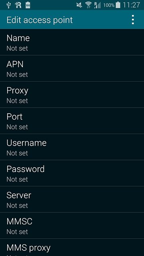This screenshot has width=144, height=256.
Task: Tap the roaming R icon in status bar
Action: tap(18, 5)
